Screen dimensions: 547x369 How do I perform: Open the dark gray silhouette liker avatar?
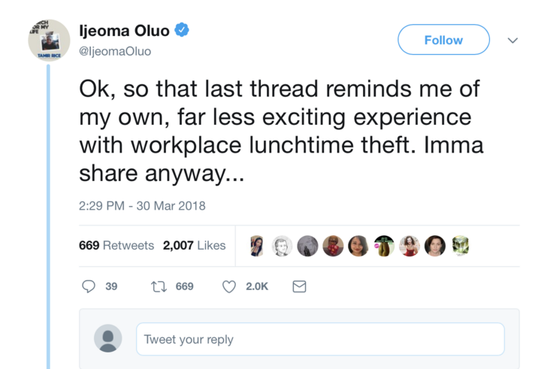point(307,246)
